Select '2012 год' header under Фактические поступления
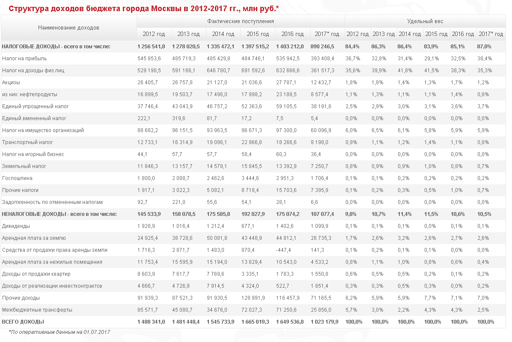The height and width of the screenshot is (342, 512). coord(154,34)
